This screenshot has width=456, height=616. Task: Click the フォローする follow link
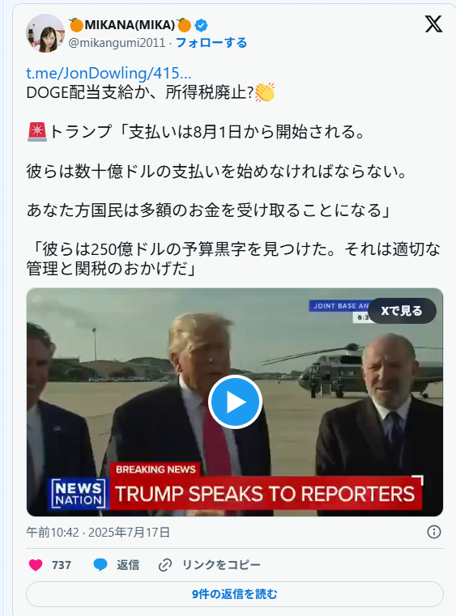[x=211, y=42]
